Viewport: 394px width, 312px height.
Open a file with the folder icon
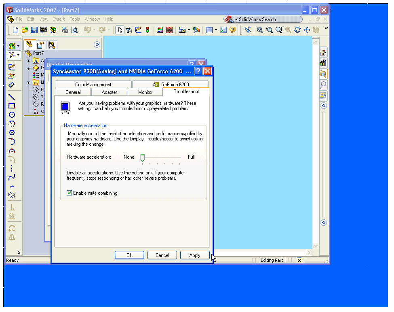click(x=25, y=30)
